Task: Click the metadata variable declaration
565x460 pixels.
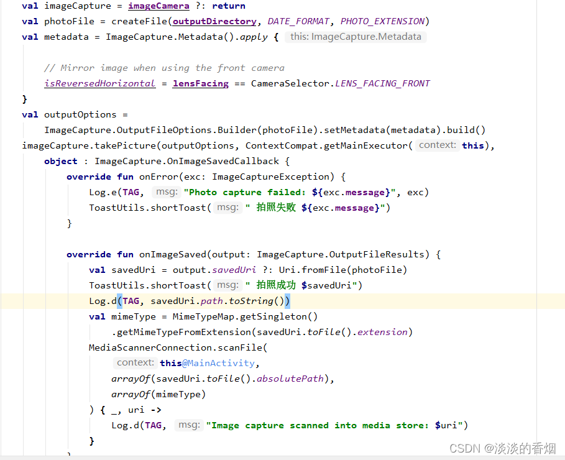Action: click(67, 37)
